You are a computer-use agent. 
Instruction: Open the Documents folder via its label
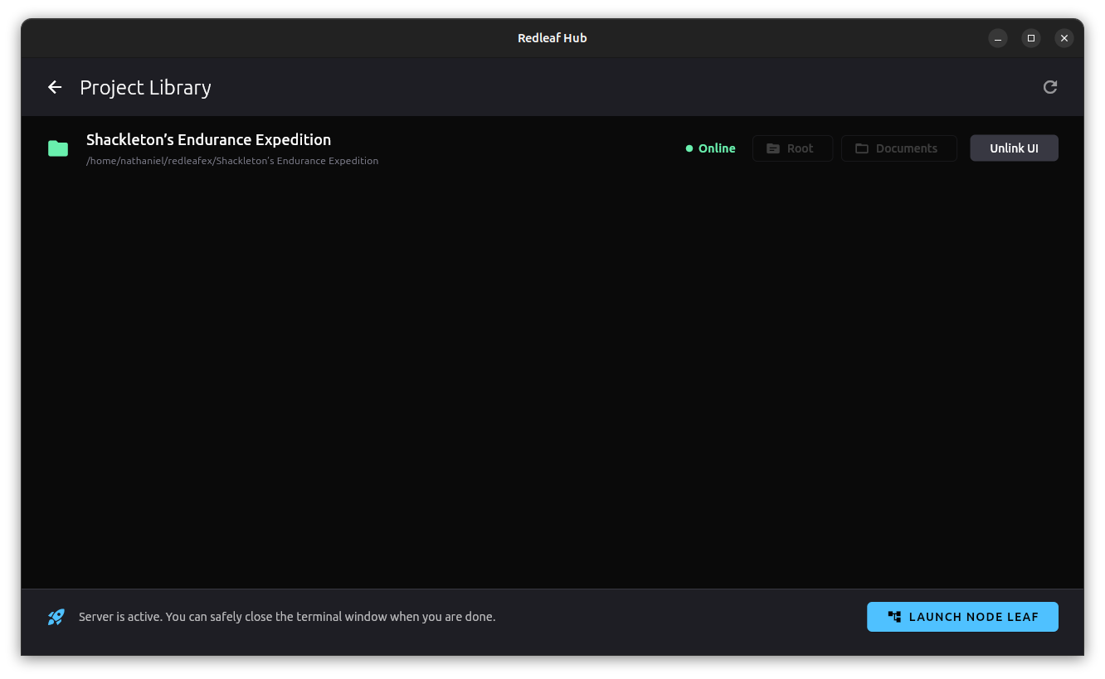point(906,148)
